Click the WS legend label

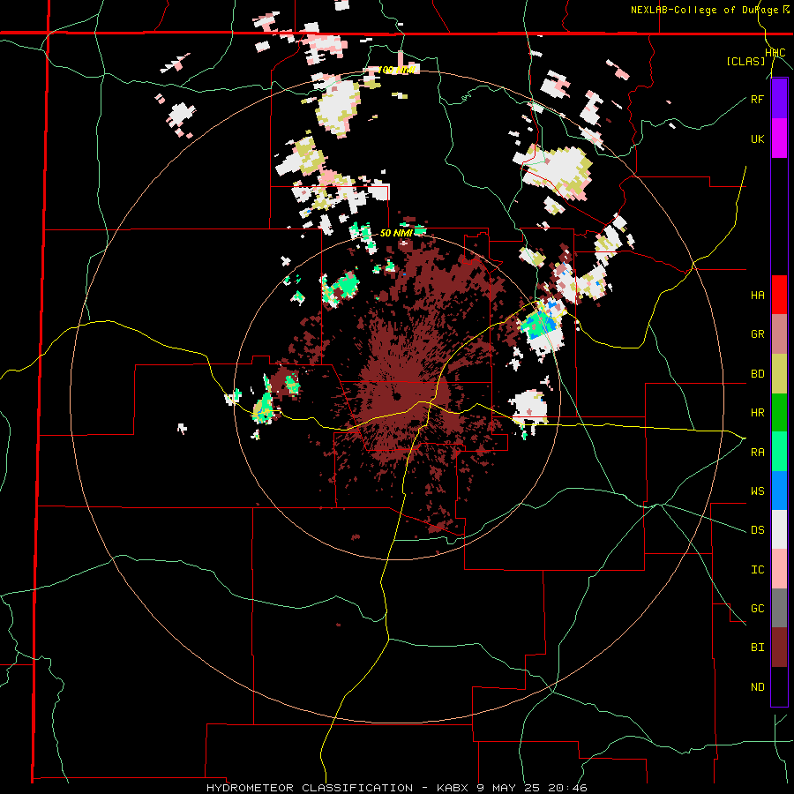coord(757,491)
